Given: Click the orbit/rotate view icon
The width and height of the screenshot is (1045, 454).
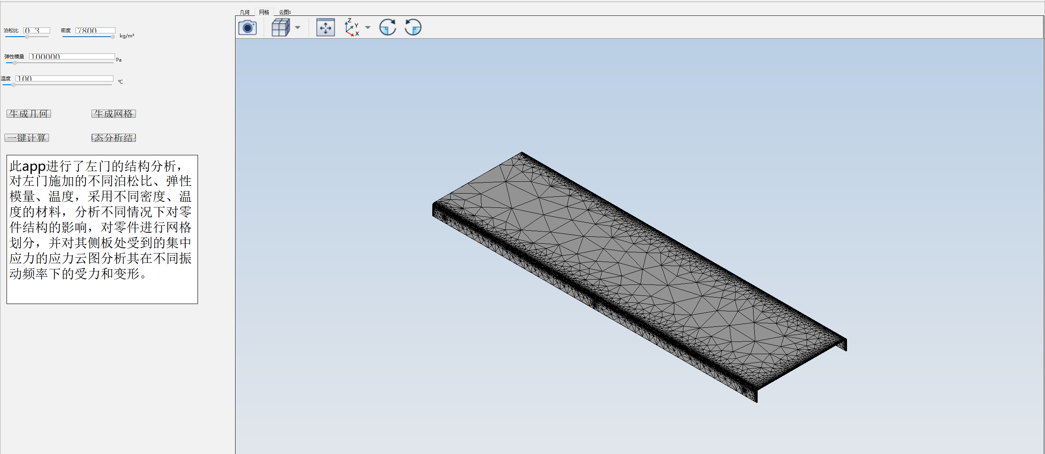Looking at the screenshot, I should point(387,27).
